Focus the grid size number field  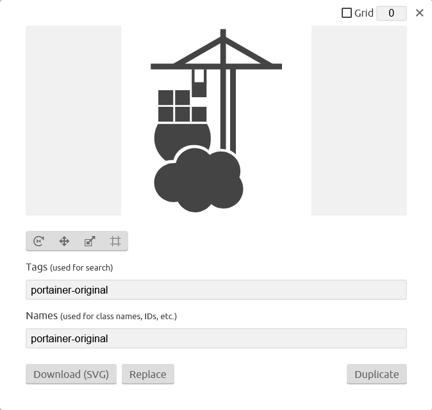pos(391,13)
